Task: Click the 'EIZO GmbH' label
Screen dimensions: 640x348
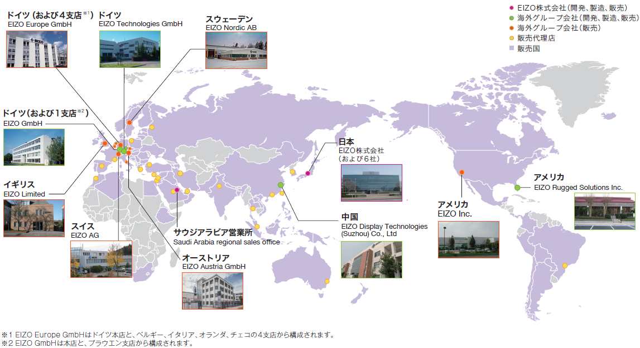Action: pyautogui.click(x=23, y=124)
